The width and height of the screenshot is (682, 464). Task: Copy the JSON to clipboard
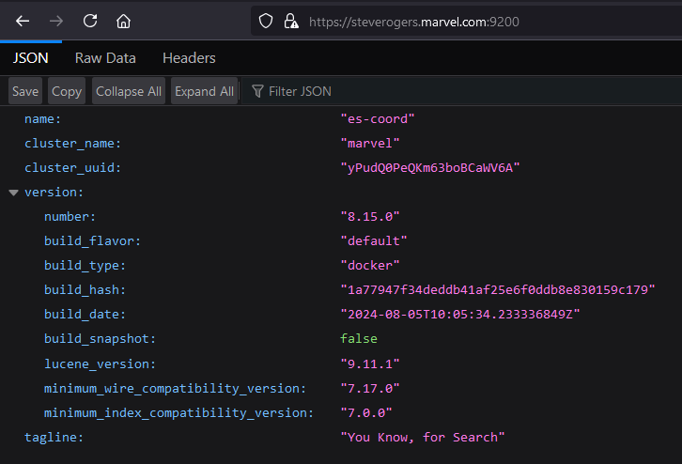67,91
